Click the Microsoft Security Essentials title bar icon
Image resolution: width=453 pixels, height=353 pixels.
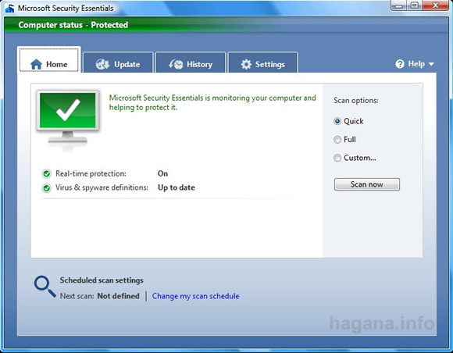[x=9, y=9]
